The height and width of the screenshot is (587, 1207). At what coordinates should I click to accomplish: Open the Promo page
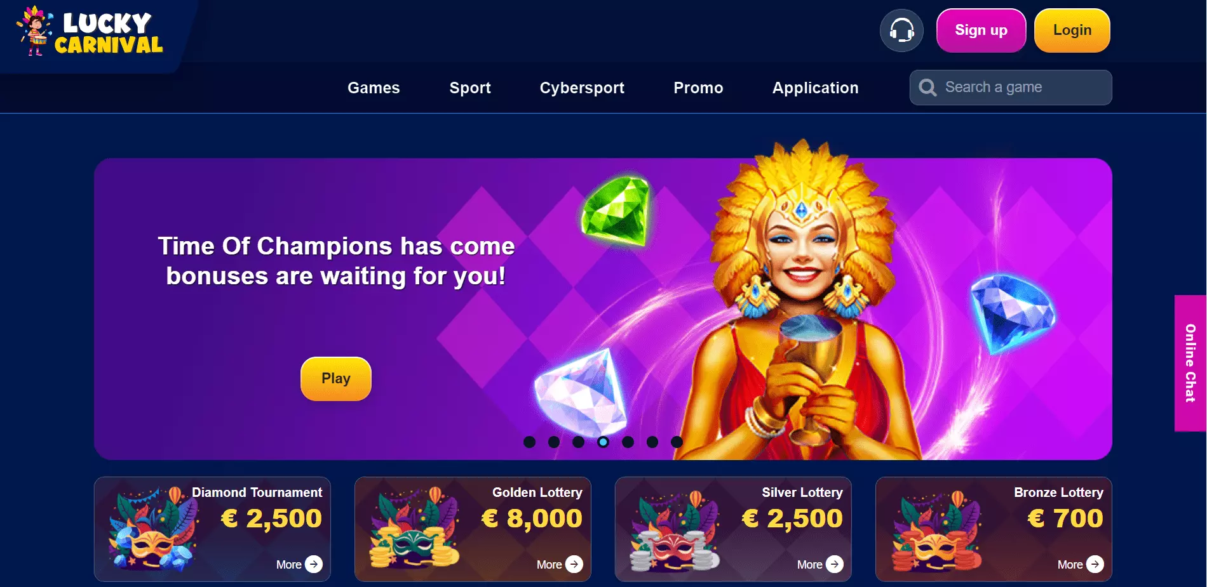(x=698, y=88)
